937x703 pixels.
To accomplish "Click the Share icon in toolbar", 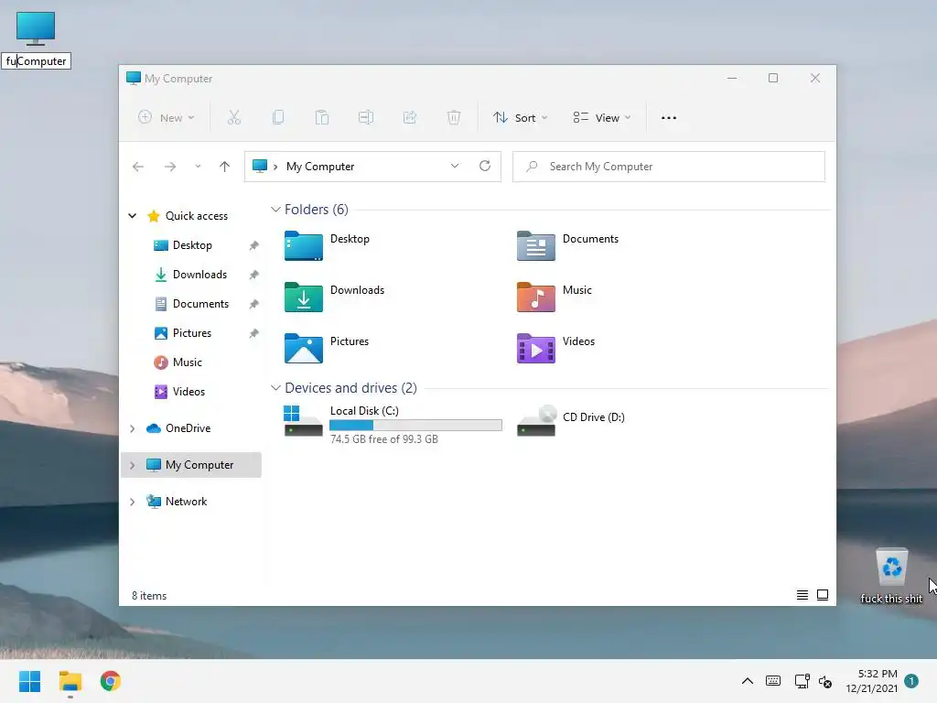I will (x=410, y=118).
